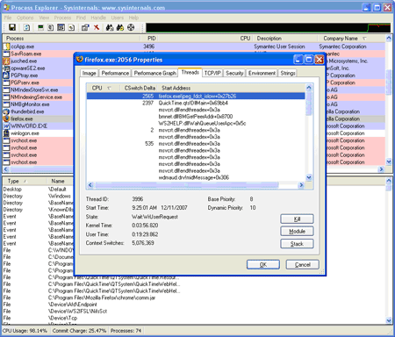
Task: Click Cancel in Properties dialog
Action: point(303,265)
